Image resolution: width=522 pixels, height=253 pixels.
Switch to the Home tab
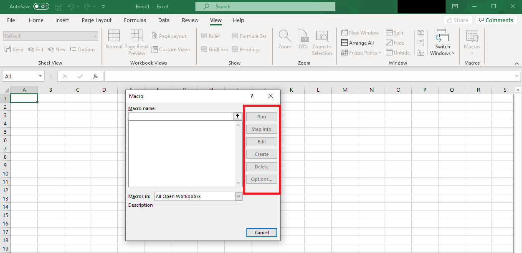point(36,20)
